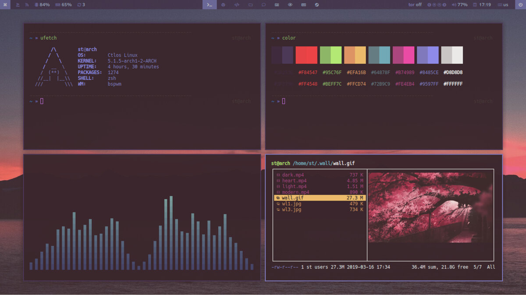Click the cherry blossom preview image

click(x=430, y=207)
